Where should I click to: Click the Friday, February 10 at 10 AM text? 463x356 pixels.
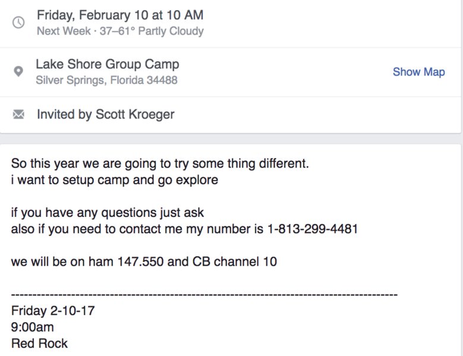120,15
